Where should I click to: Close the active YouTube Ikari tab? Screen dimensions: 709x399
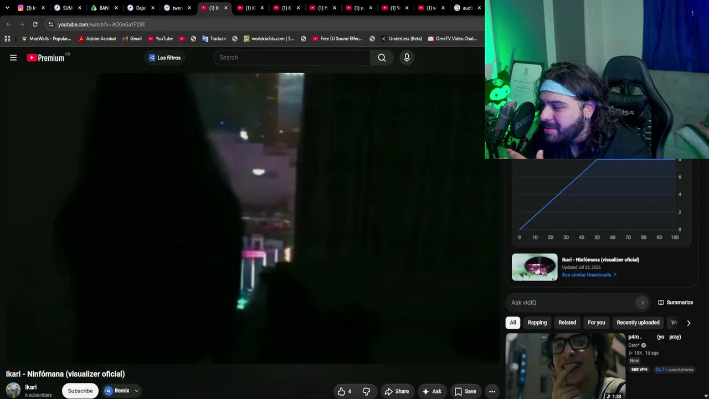pos(226,8)
